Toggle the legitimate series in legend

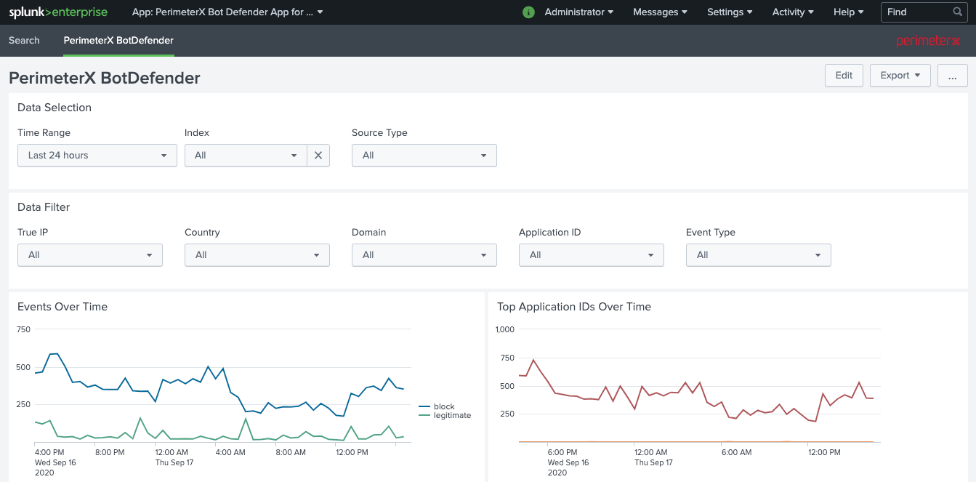[x=452, y=416]
